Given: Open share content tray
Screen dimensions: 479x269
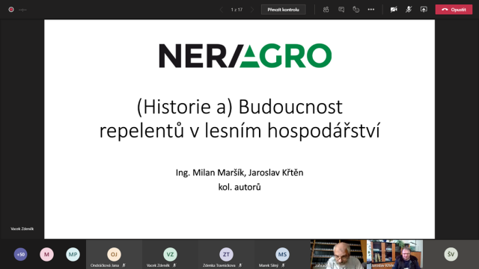Looking at the screenshot, I should (x=424, y=10).
